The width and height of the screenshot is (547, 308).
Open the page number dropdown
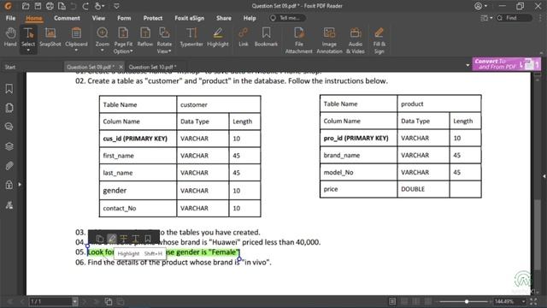click(75, 301)
